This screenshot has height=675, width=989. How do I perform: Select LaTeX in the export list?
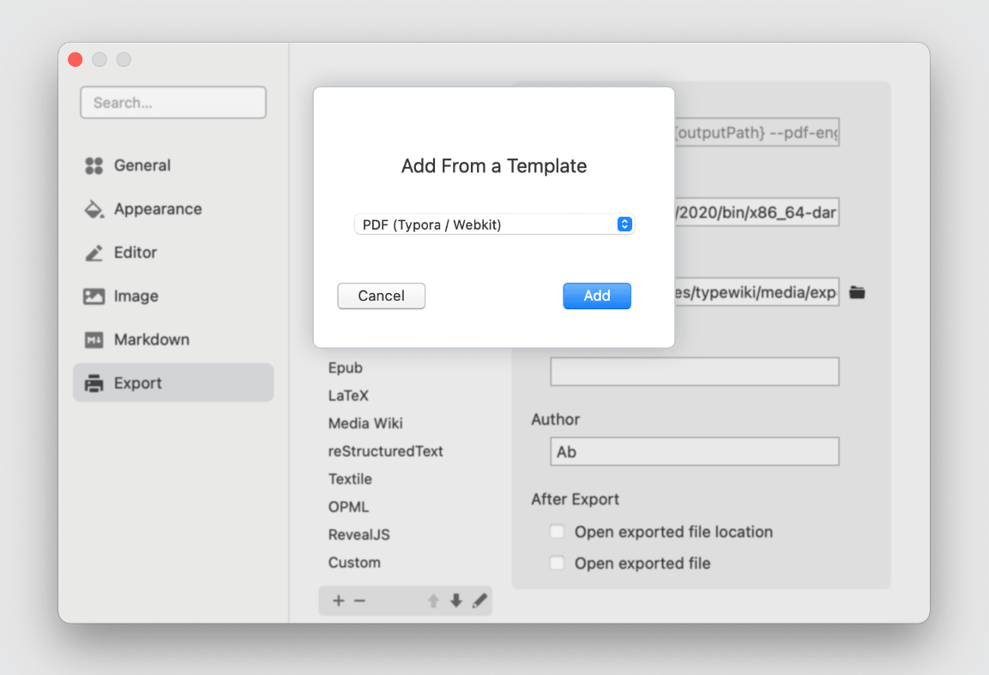[347, 396]
